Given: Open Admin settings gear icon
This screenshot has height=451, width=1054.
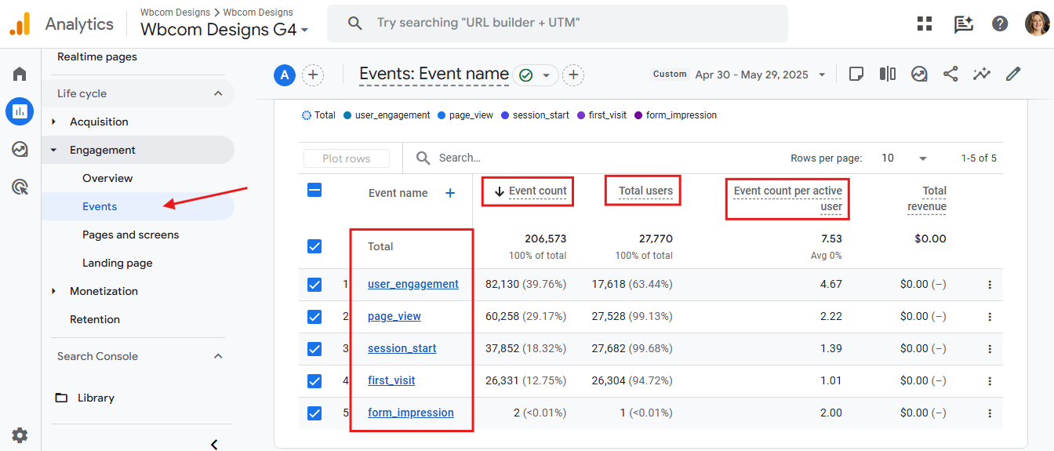Looking at the screenshot, I should [x=20, y=435].
